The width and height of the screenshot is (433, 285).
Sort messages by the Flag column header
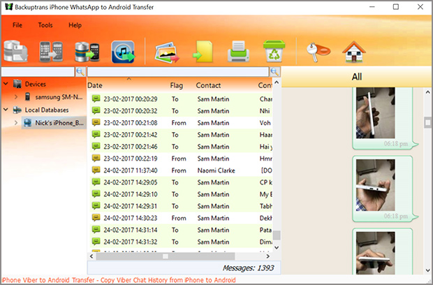click(x=176, y=86)
